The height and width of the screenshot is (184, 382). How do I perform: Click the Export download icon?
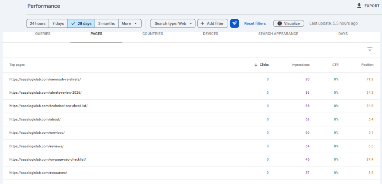tap(359, 6)
